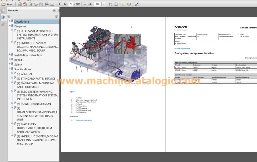Image resolution: width=257 pixels, height=162 pixels.
Task: Click the 'Fuel system, description' link
Action: [x=84, y=120]
